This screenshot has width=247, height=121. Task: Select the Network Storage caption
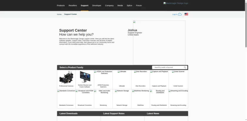[x=122, y=105]
